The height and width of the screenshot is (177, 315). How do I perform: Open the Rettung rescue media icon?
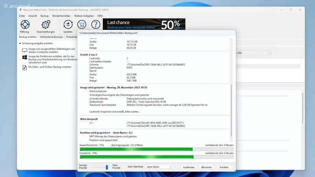pos(25,24)
